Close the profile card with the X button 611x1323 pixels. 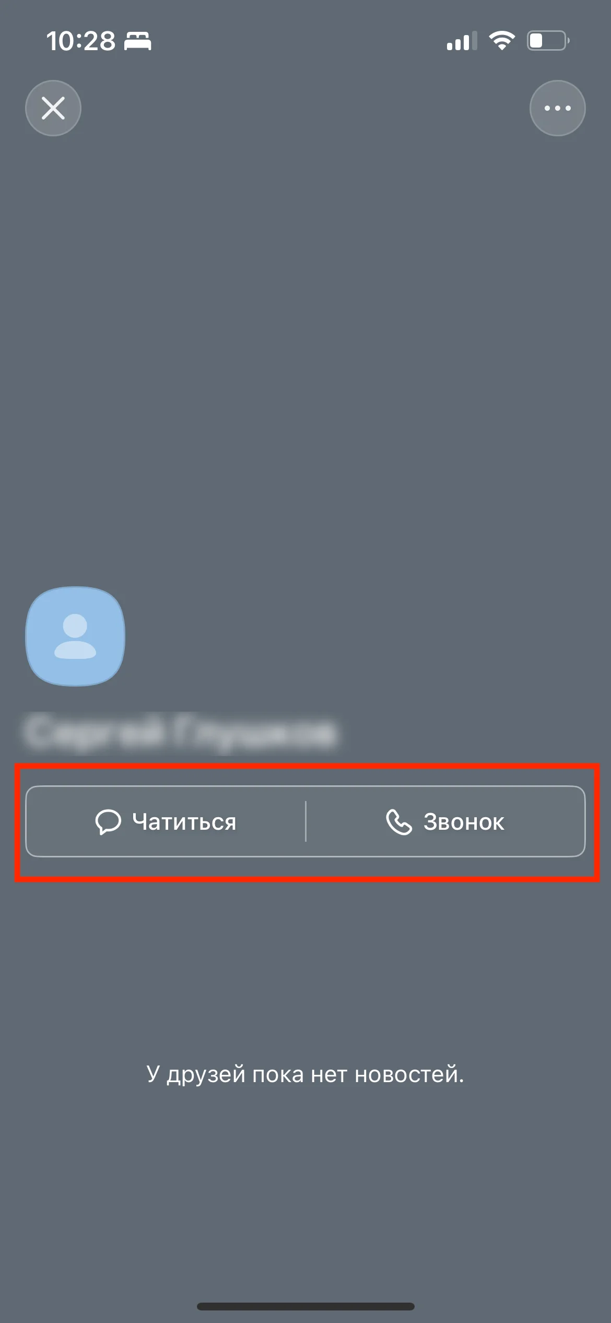point(53,108)
